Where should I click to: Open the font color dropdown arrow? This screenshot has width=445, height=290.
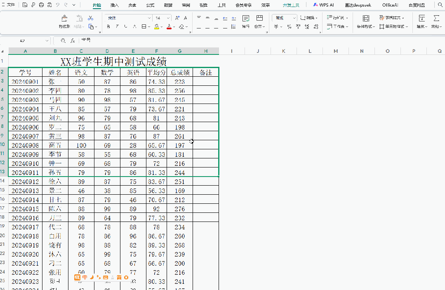pyautogui.click(x=174, y=27)
